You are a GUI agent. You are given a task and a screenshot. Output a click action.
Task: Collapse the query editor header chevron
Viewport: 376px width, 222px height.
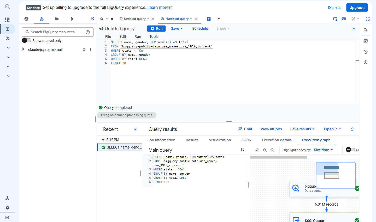point(354,29)
